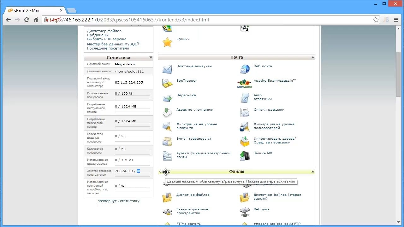Click the 0 / 50 process count value
Viewport: 404px width, 227px height.
point(120,149)
